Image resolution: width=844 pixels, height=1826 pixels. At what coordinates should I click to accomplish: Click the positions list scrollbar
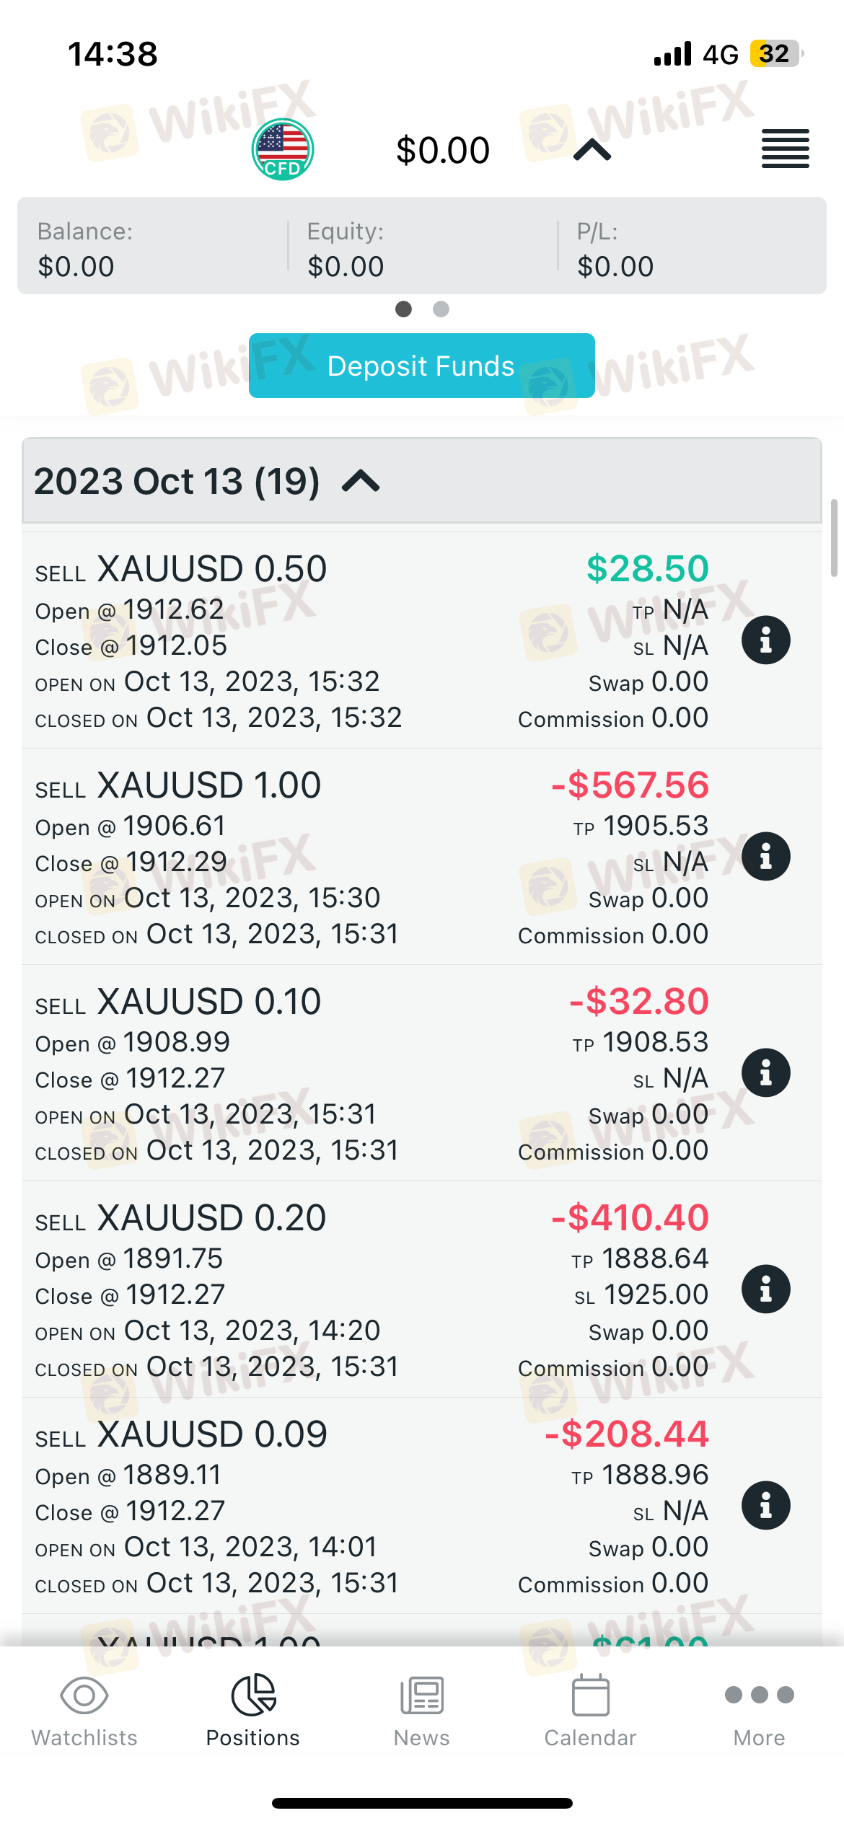pyautogui.click(x=834, y=538)
